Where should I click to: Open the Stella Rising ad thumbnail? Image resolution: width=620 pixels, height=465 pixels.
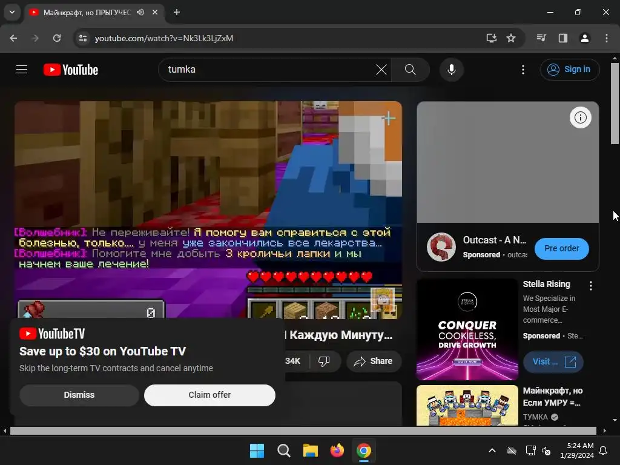[467, 329]
